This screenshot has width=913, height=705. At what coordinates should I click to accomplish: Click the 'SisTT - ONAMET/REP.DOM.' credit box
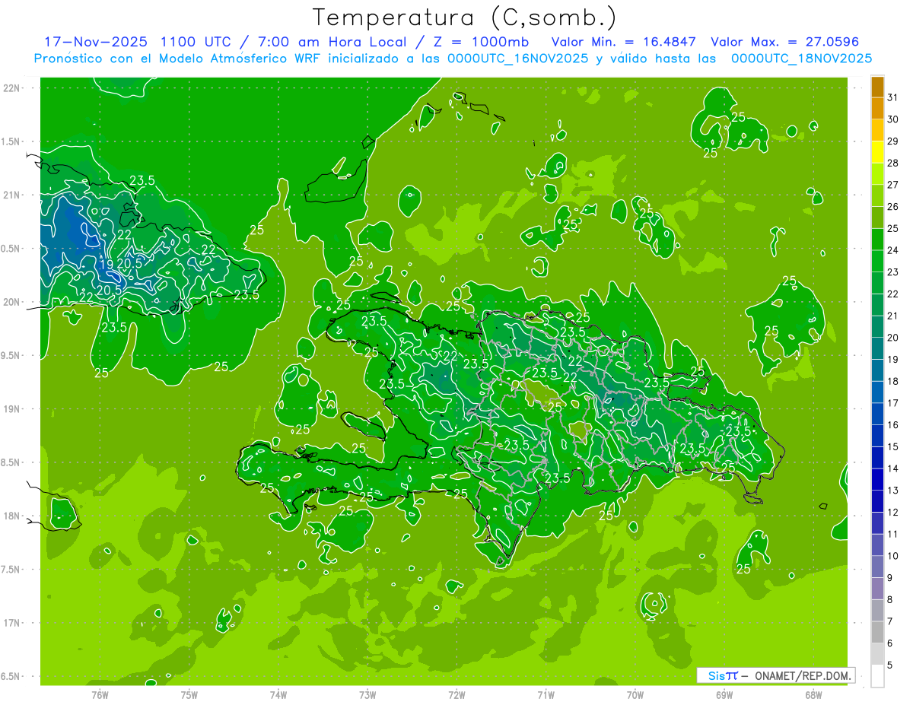click(775, 675)
